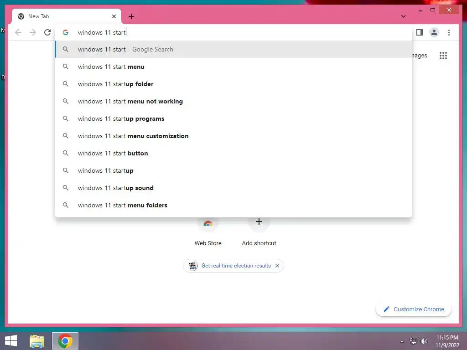Expand the tab search chevron
This screenshot has height=350, width=467.
click(403, 16)
